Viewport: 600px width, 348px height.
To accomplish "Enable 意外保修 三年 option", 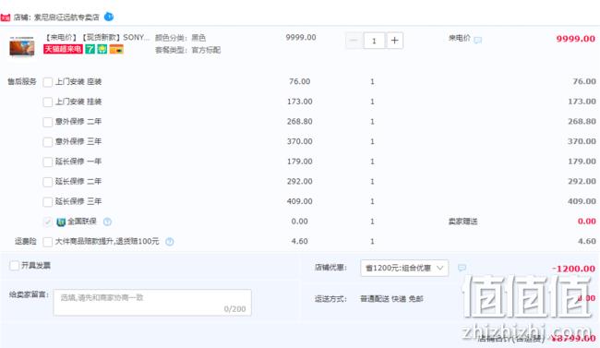I will (47, 141).
